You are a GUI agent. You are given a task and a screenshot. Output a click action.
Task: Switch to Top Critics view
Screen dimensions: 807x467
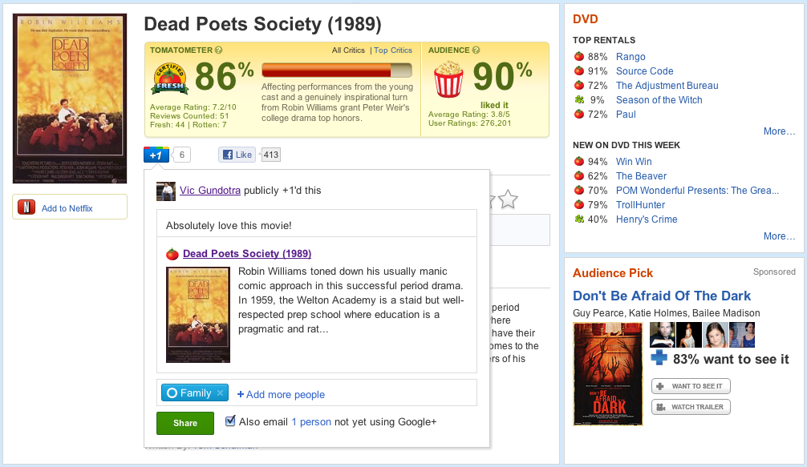point(393,50)
